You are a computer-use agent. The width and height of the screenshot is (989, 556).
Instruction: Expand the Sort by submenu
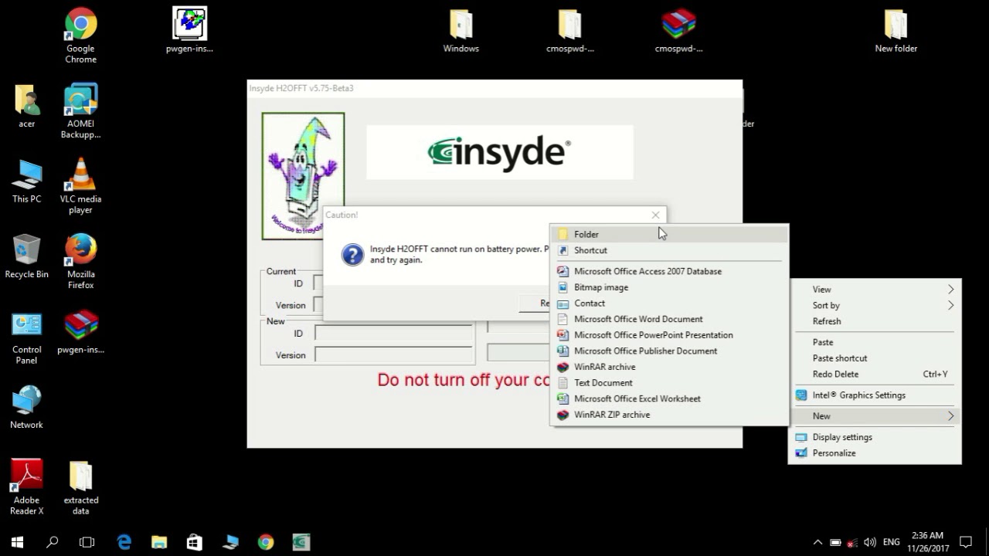tap(875, 305)
